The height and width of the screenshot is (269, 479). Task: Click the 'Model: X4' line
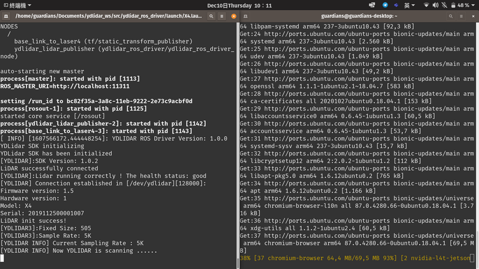16,206
